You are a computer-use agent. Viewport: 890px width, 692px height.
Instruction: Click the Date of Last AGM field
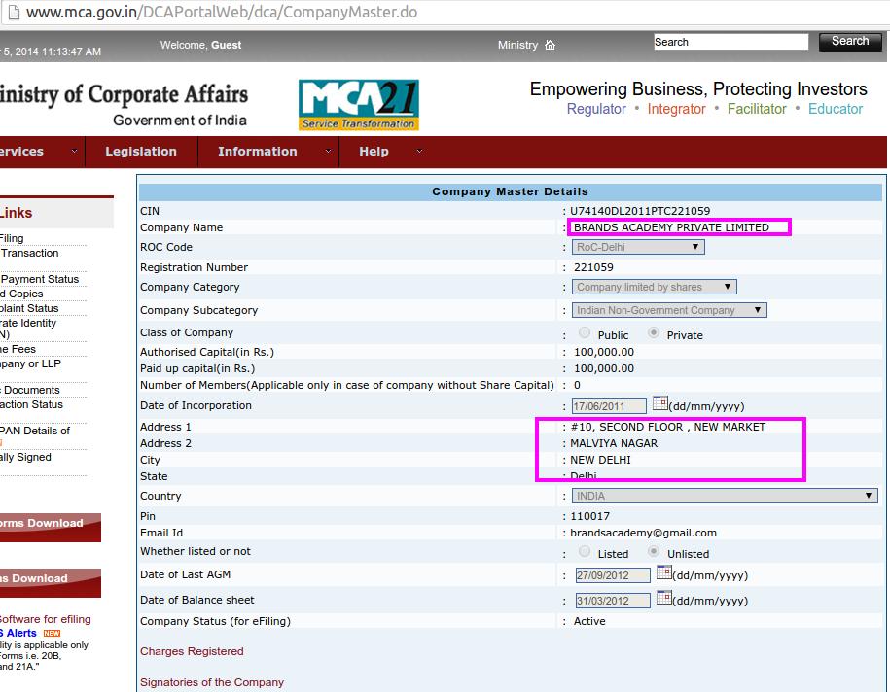pyautogui.click(x=613, y=575)
